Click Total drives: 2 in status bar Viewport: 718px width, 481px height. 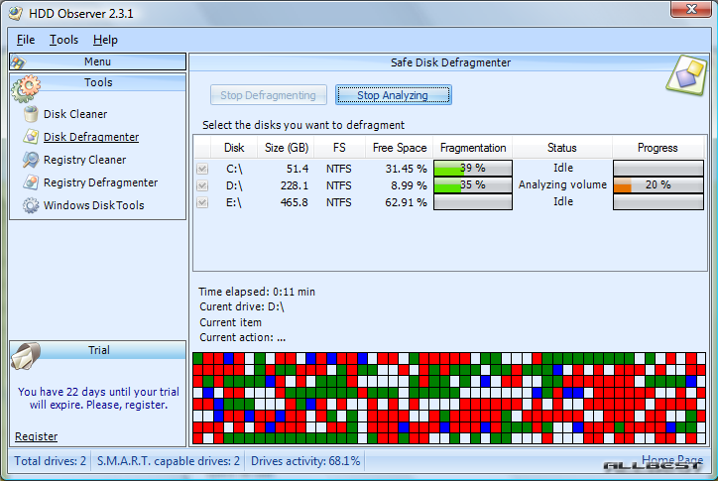[x=50, y=461]
